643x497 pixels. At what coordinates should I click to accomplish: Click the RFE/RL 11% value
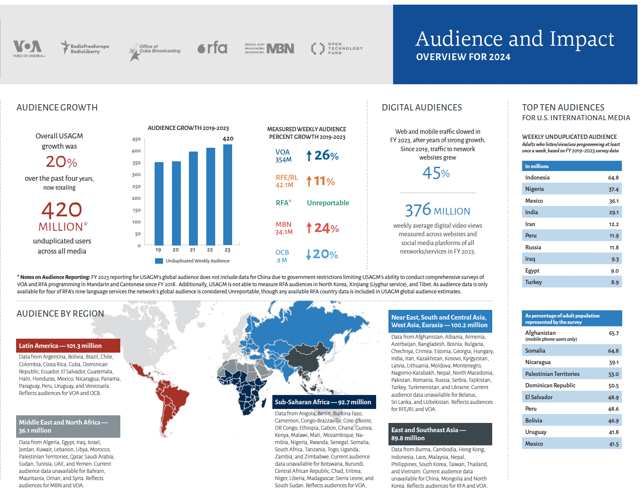tap(324, 181)
